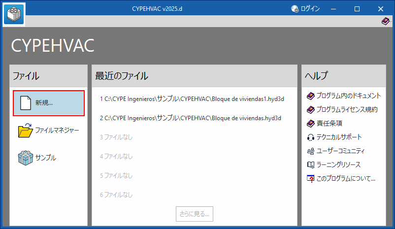The width and height of the screenshot is (395, 229).
Task: Click book icon beside 責任条項
Action: point(311,124)
